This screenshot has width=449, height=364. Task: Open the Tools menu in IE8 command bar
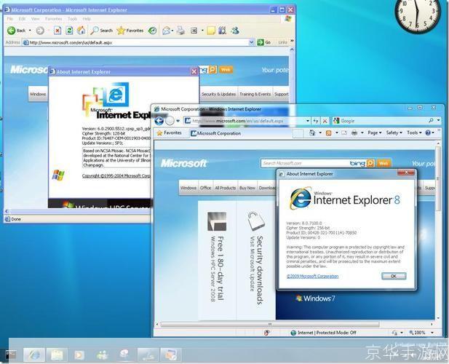(x=414, y=132)
